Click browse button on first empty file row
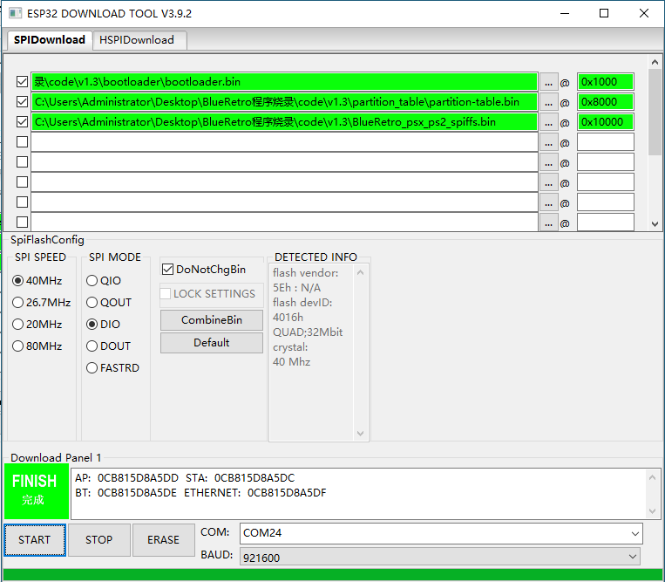 548,142
